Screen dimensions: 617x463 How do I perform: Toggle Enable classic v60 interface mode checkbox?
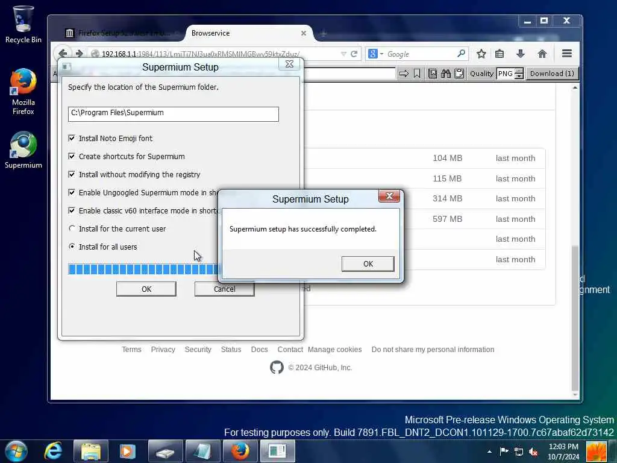(x=72, y=210)
